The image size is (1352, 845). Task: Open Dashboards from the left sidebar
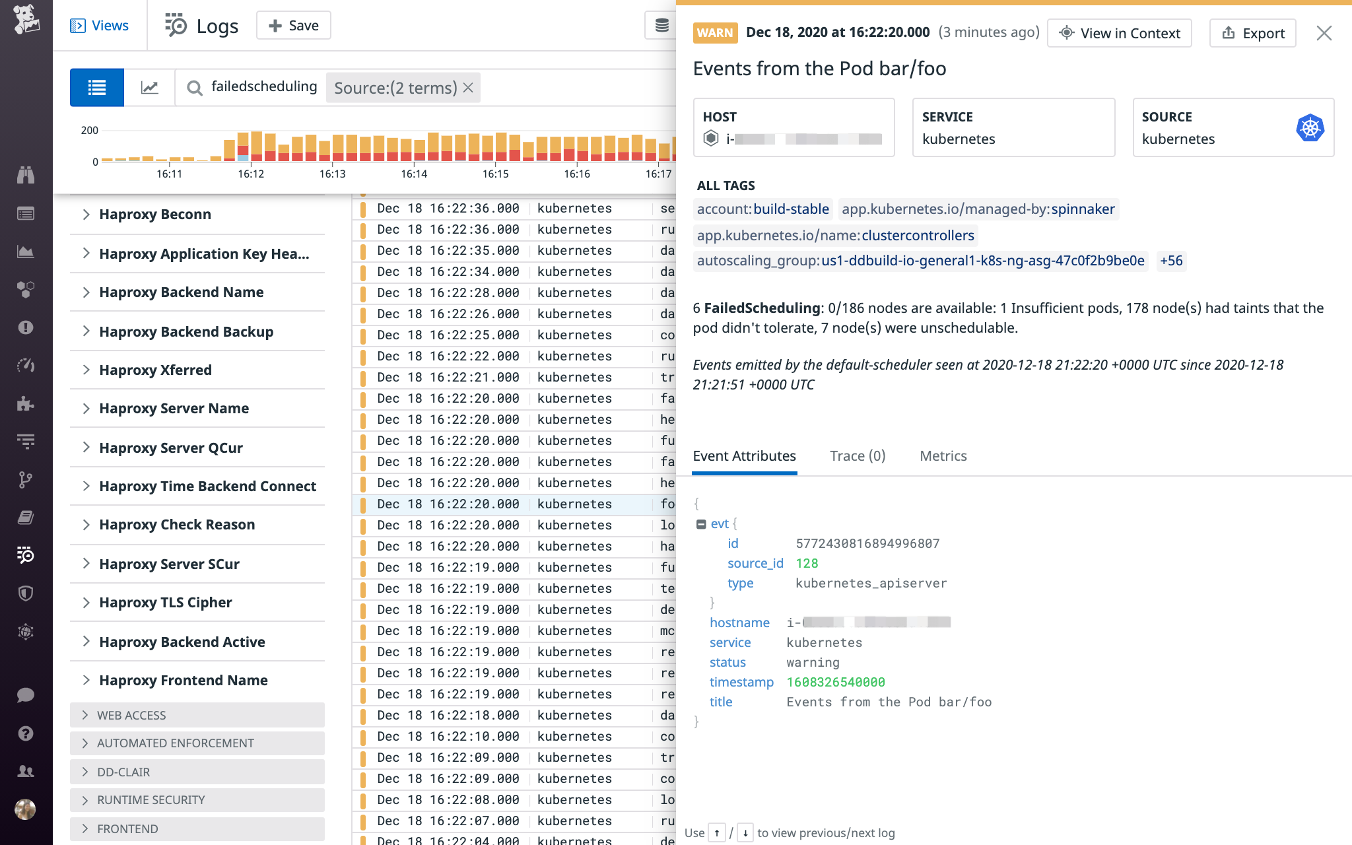[26, 251]
